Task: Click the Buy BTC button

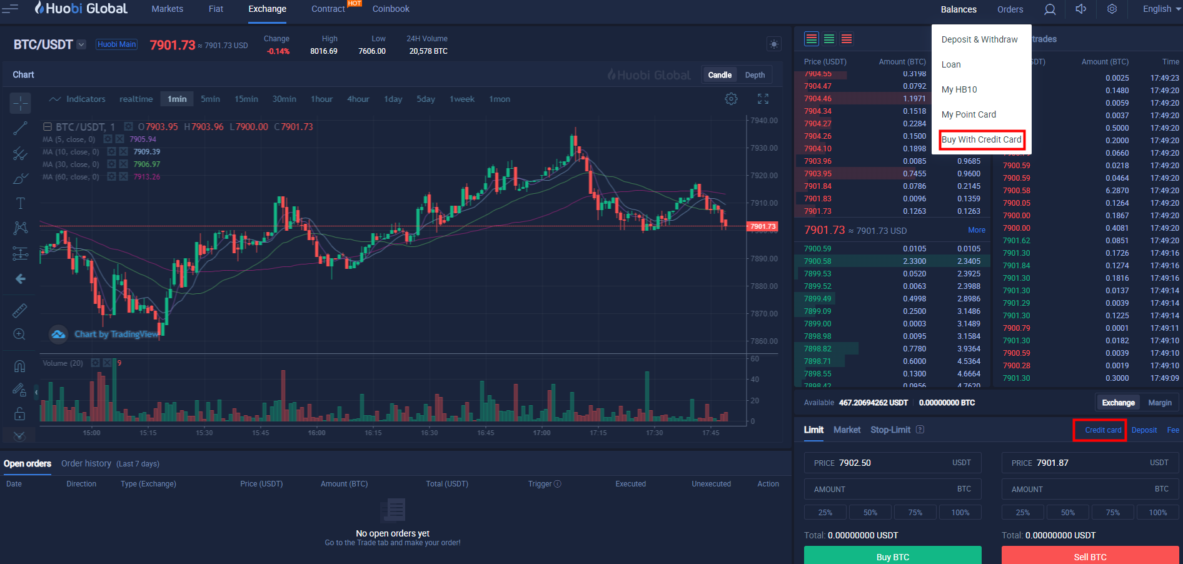Action: coord(893,555)
